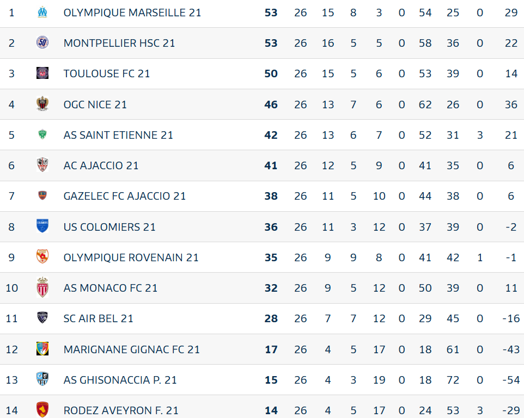The width and height of the screenshot is (524, 418).
Task: Open the MONTPELLIER HSC 21 team page
Action: pos(119,43)
